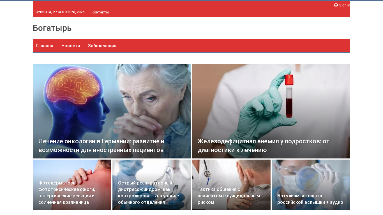Image resolution: width=383 pixels, height=215 pixels.
Task: Open the Ботулизм из опыта российской вспышки article
Action: tap(310, 199)
